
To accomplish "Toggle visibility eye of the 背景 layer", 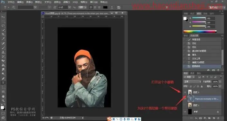I will coord(185,112).
